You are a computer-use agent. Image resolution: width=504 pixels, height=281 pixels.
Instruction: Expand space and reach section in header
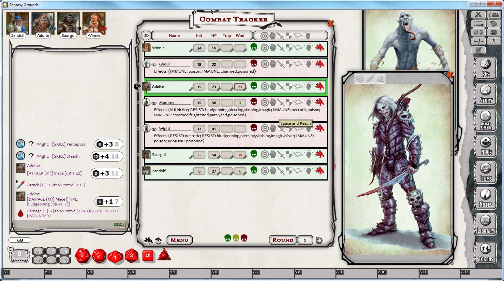pyautogui.click(x=298, y=35)
